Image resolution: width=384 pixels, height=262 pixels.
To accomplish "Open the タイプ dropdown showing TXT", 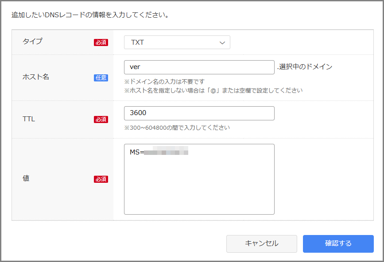I will (x=177, y=42).
